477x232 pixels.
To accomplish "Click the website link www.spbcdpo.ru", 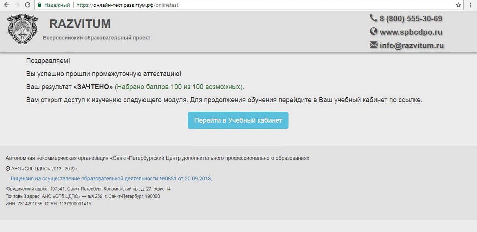I will coord(411,31).
